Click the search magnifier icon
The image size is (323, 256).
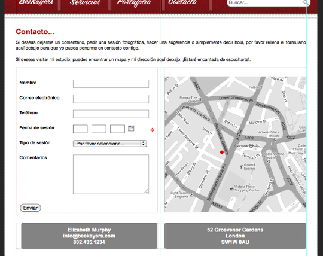tap(306, 2)
